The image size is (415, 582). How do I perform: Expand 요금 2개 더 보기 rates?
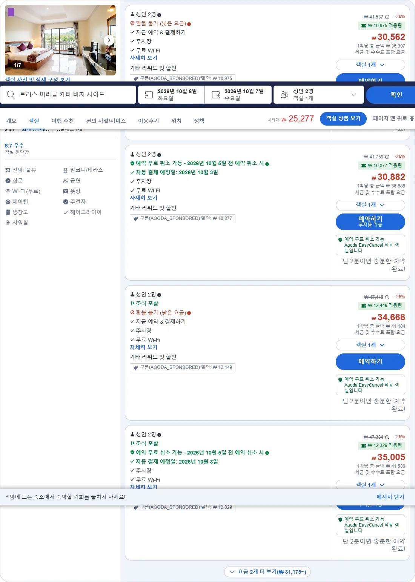pyautogui.click(x=267, y=572)
